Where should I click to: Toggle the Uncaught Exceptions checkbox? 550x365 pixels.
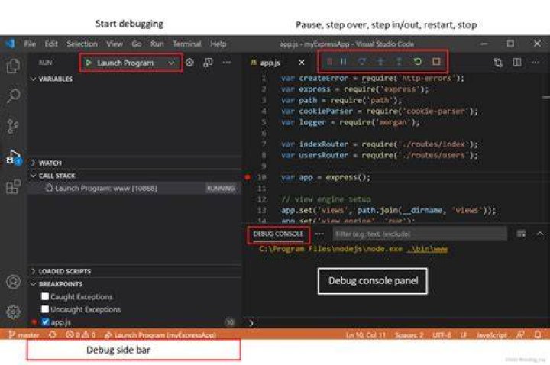(45, 309)
